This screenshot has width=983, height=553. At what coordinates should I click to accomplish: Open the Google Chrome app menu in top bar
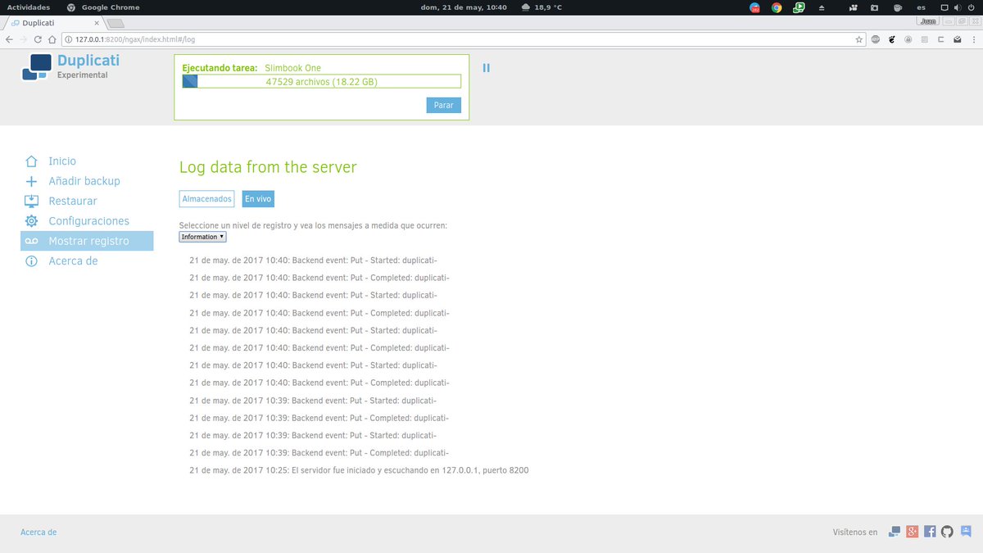coord(103,7)
